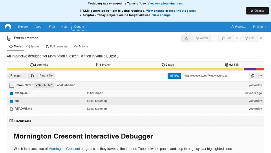This screenshot has width=271, height=153.
Task: Open the Two9A owner link
Action: click(x=19, y=38)
